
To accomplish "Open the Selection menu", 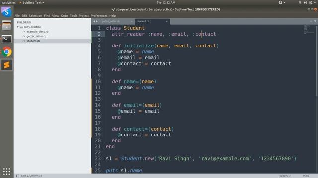I will click(35, 16).
